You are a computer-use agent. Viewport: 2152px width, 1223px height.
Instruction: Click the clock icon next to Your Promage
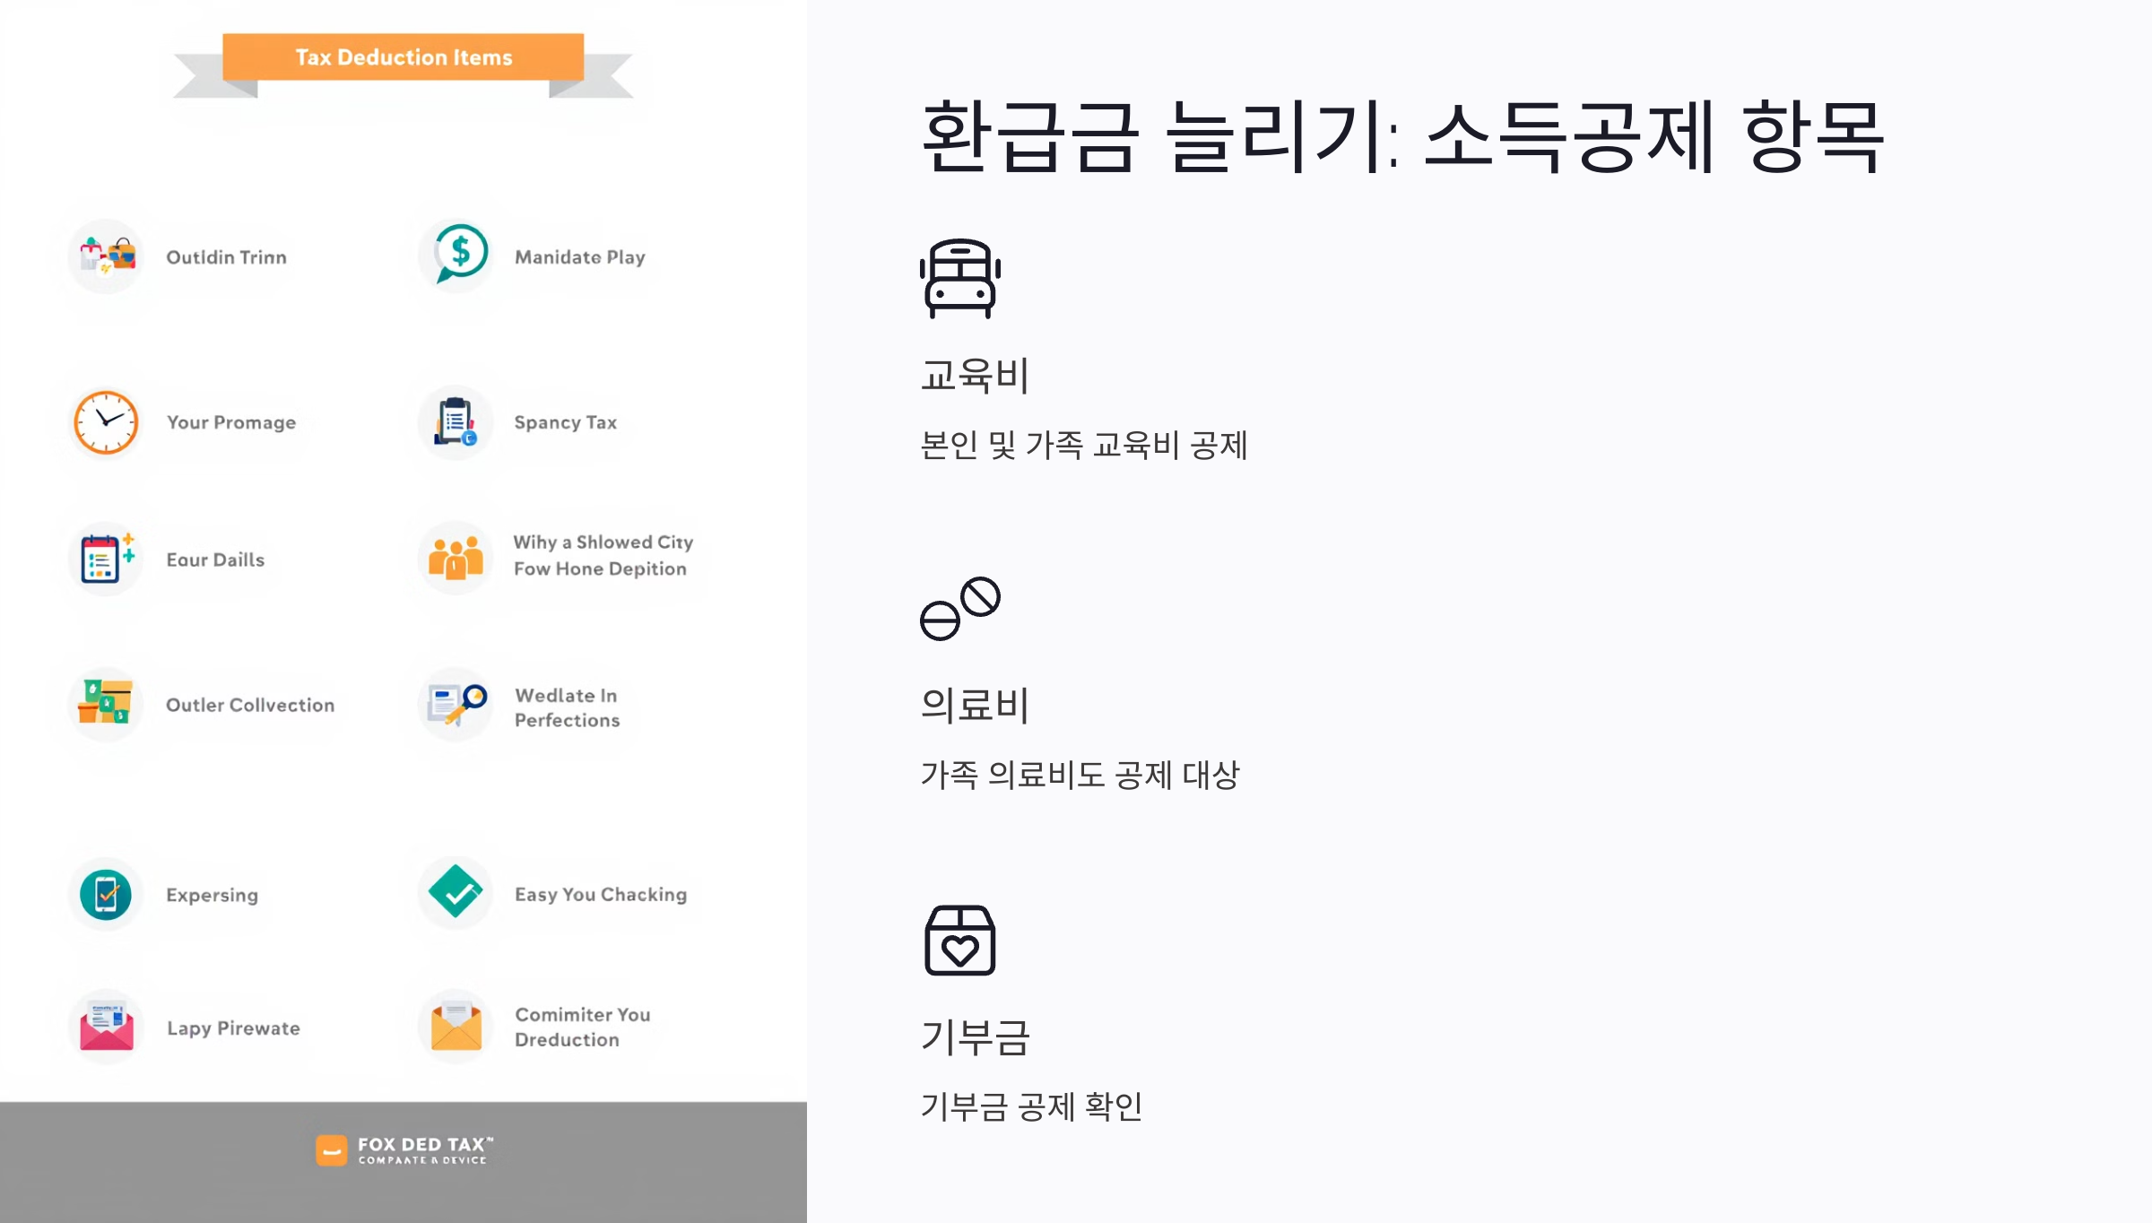coord(105,422)
